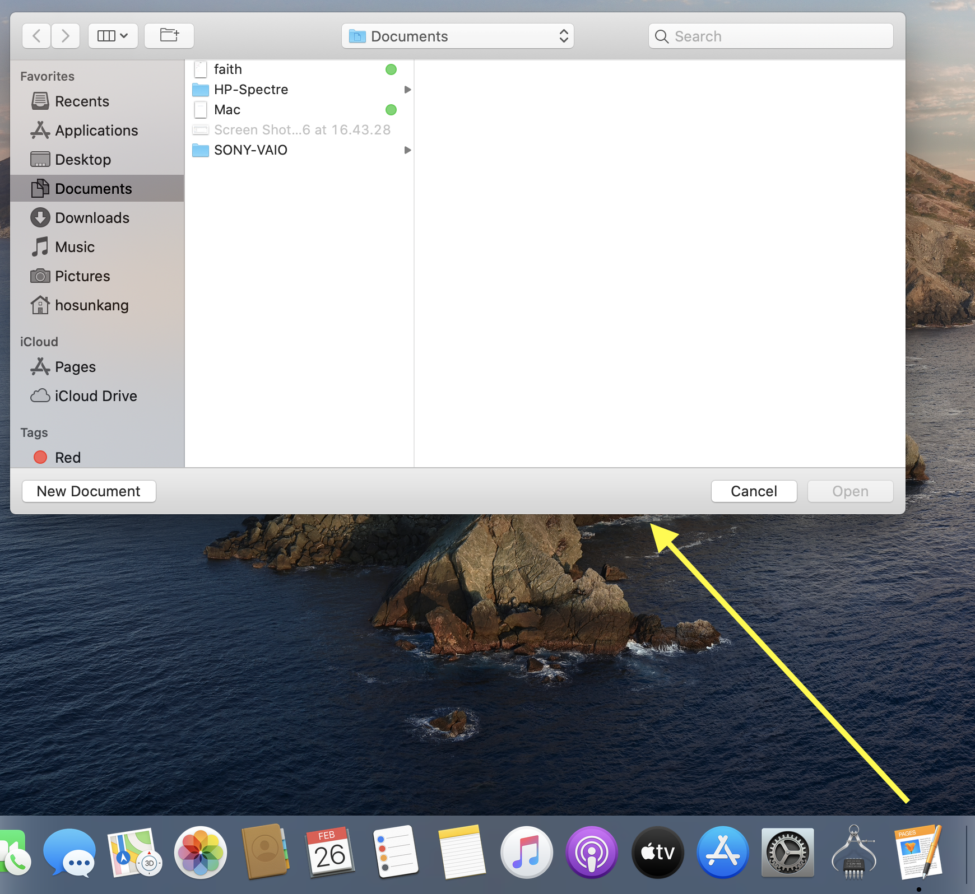The width and height of the screenshot is (975, 894).
Task: Open Maps from the Dock
Action: (x=134, y=853)
